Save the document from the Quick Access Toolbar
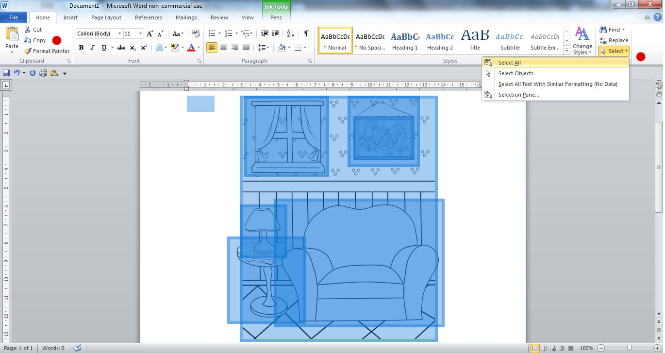This screenshot has width=665, height=353. click(x=6, y=72)
